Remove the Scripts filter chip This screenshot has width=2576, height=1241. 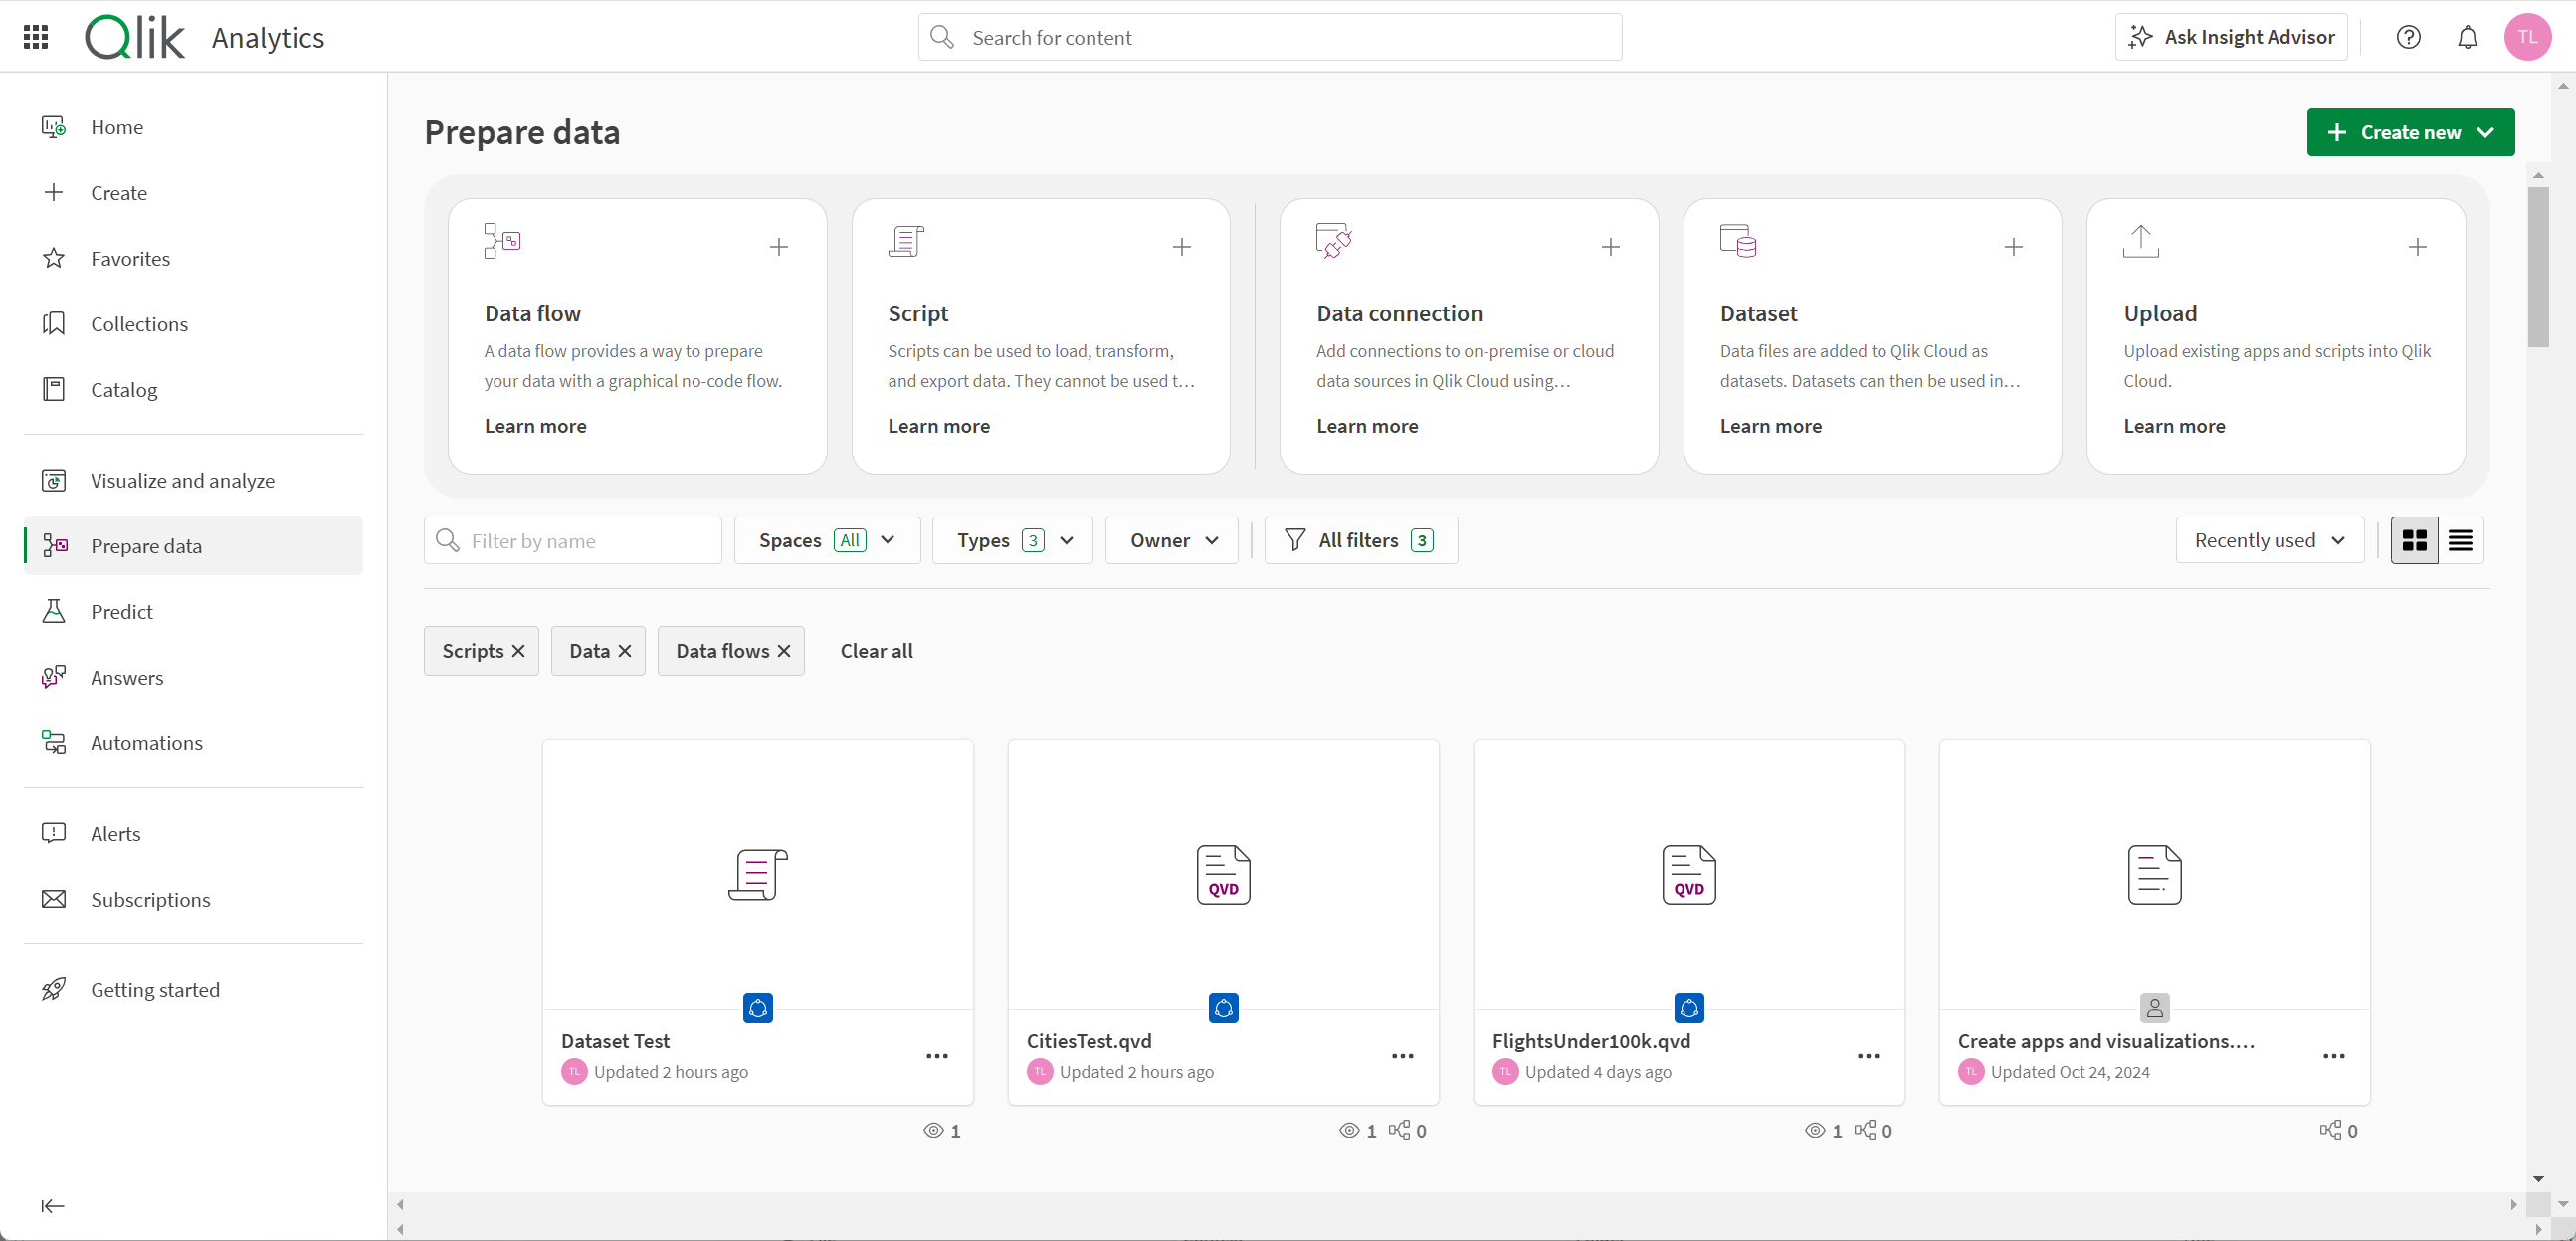518,651
